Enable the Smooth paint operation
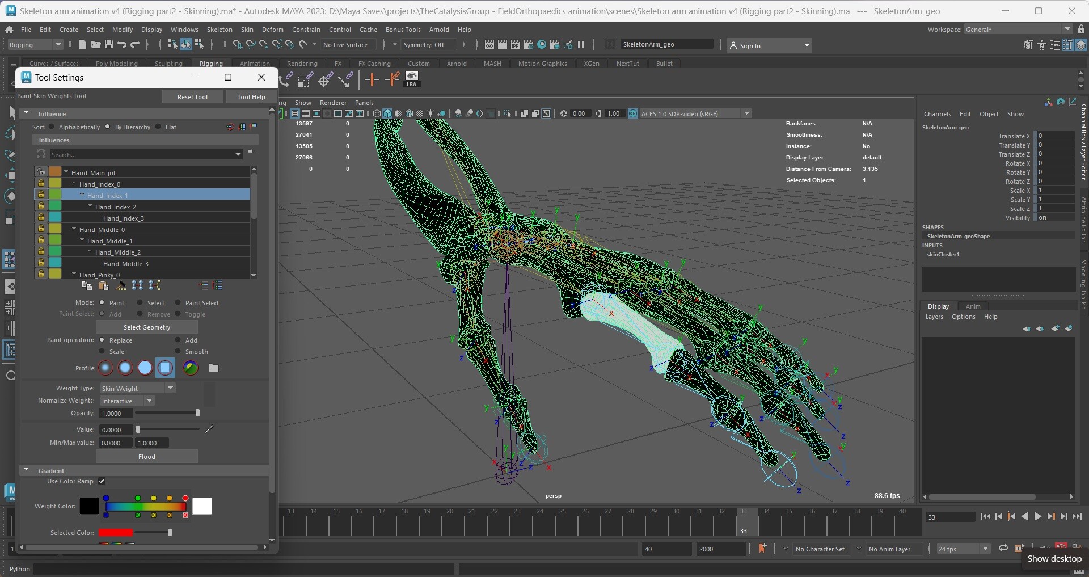This screenshot has width=1089, height=577. point(178,352)
